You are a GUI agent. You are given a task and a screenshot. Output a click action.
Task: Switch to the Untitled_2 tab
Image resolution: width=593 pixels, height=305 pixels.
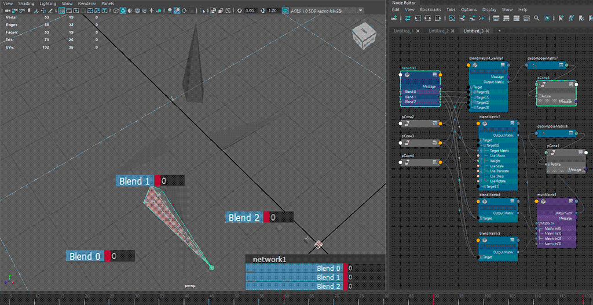[x=438, y=31]
